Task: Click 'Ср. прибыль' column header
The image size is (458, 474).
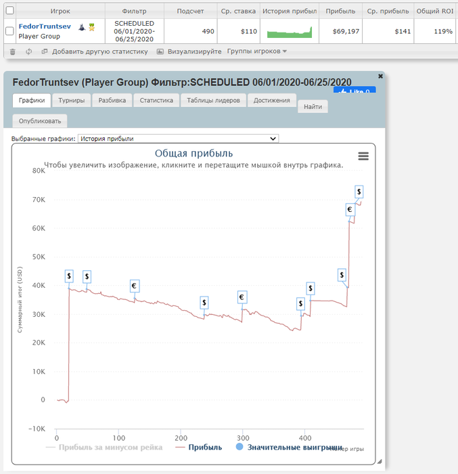Action: point(388,12)
